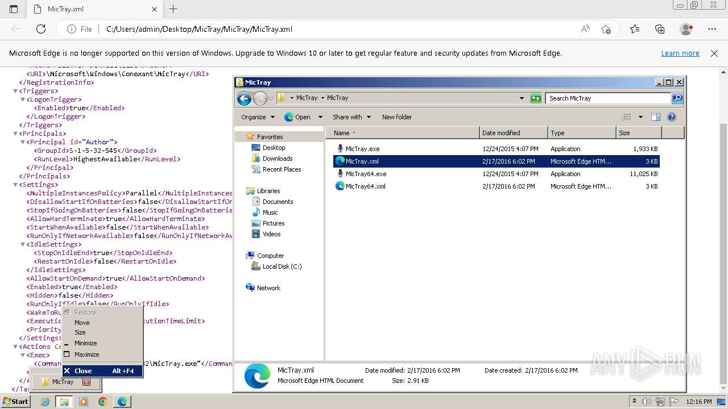Open Edge tab actions menu icon
Image resolution: width=728 pixels, height=409 pixels.
pyautogui.click(x=14, y=9)
